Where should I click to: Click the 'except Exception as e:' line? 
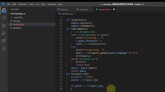tap(85, 59)
